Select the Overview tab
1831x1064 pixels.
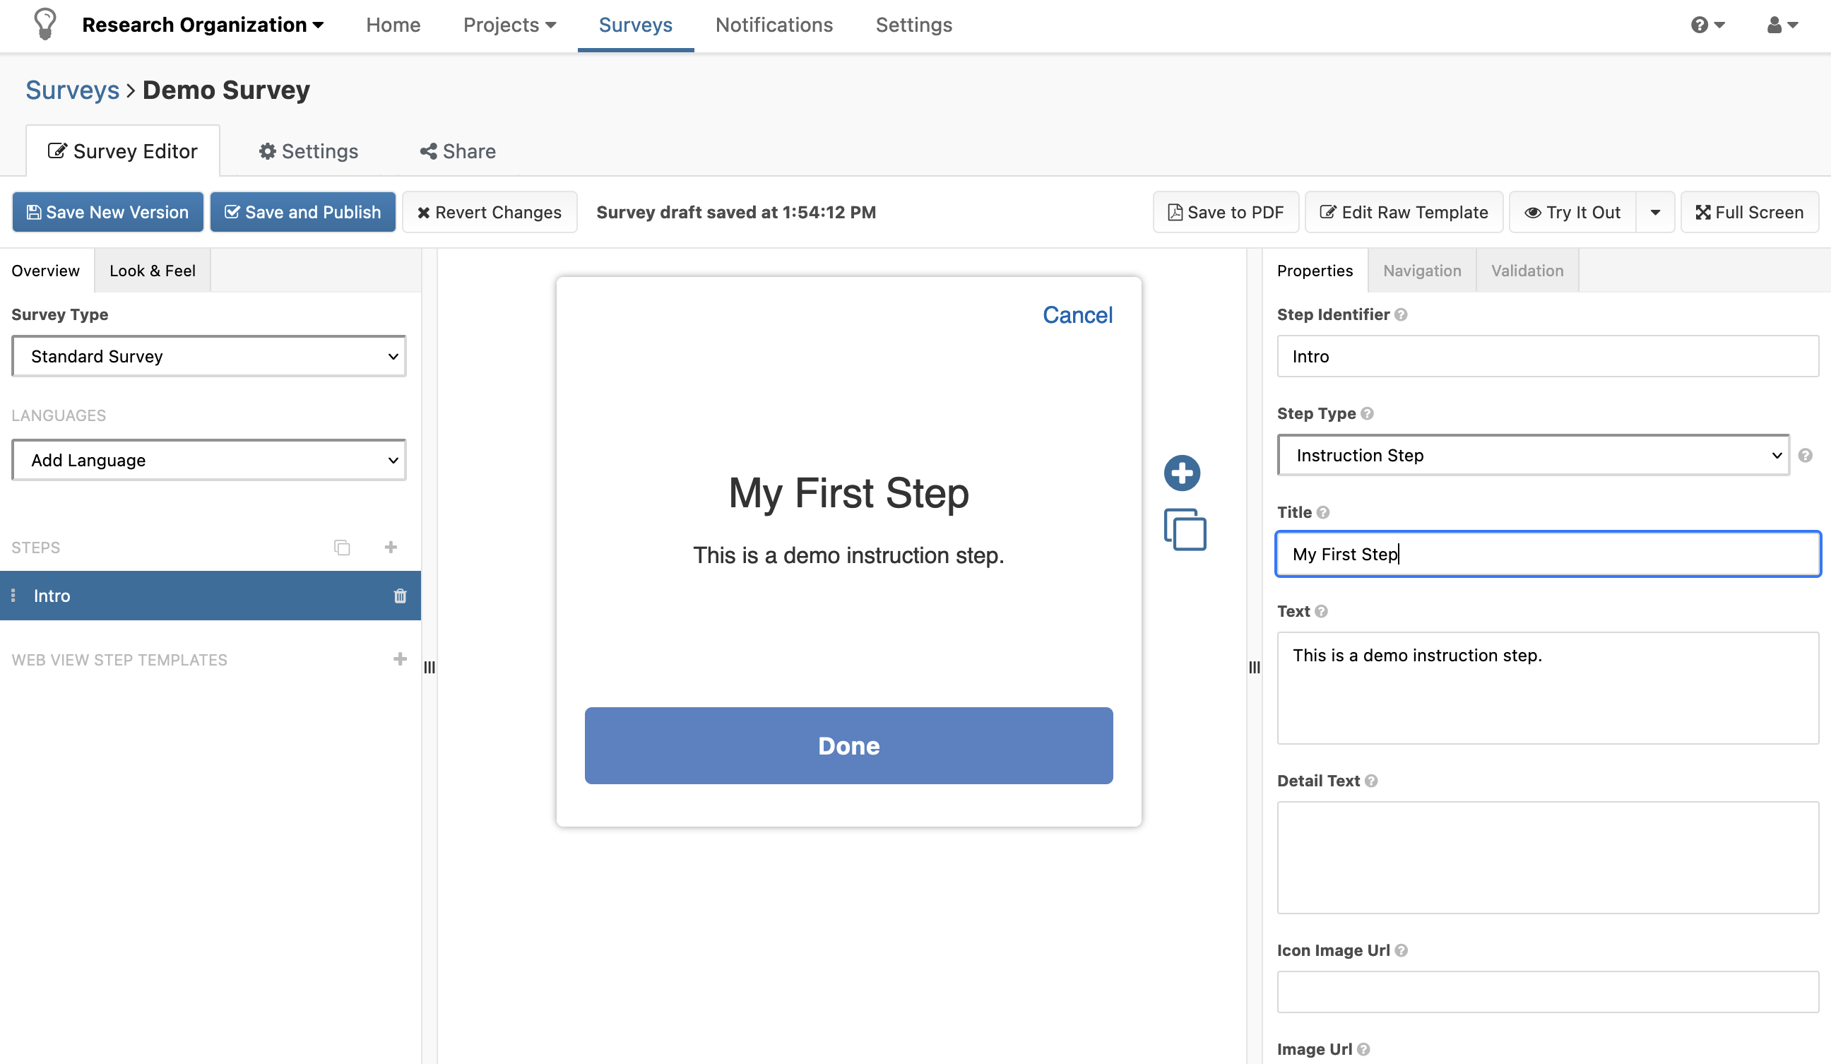(46, 271)
